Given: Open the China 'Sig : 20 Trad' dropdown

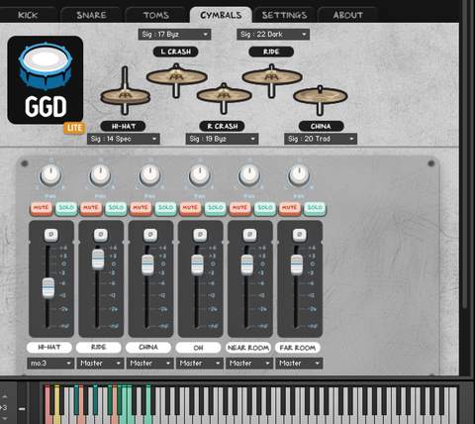Looking at the screenshot, I should (321, 139).
